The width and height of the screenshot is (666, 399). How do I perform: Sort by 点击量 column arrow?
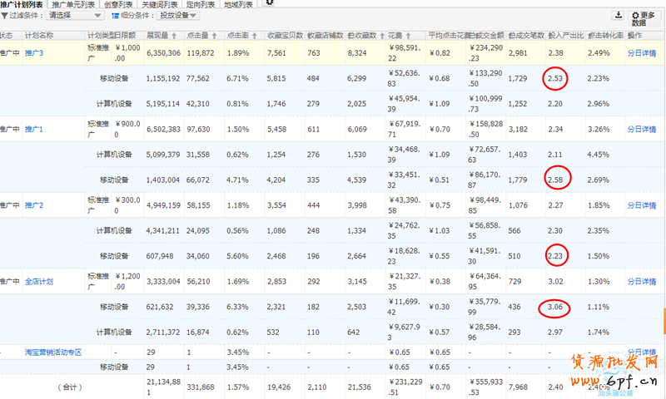[216, 36]
